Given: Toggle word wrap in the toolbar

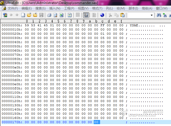Looking at the screenshot, I should click(x=77, y=15).
